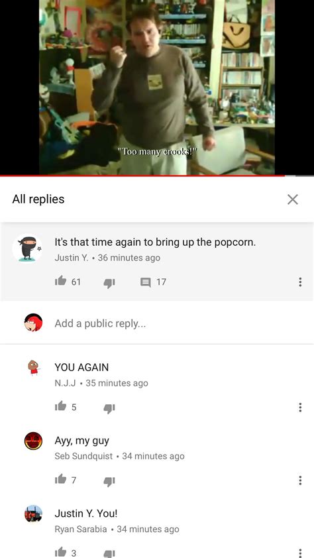This screenshot has height=558, width=314.
Task: Open options menu for N.J.J reply
Action: [300, 408]
